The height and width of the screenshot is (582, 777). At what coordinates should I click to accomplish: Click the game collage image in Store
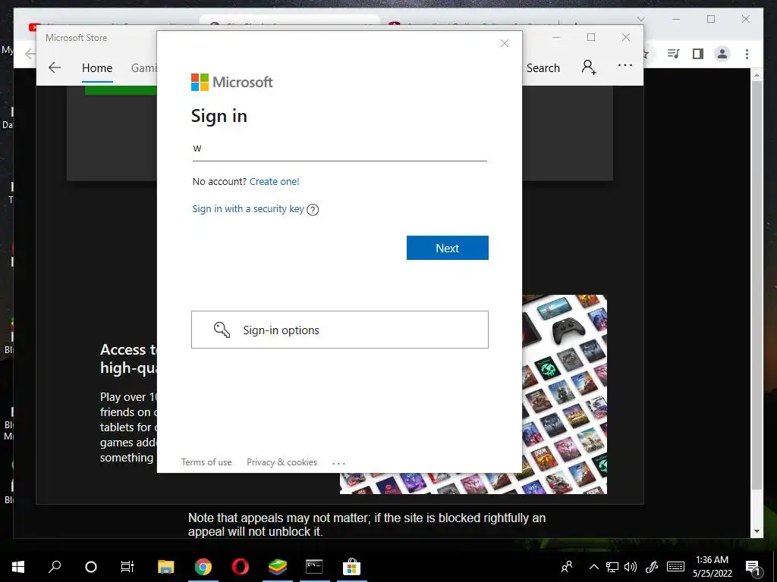coord(565,394)
